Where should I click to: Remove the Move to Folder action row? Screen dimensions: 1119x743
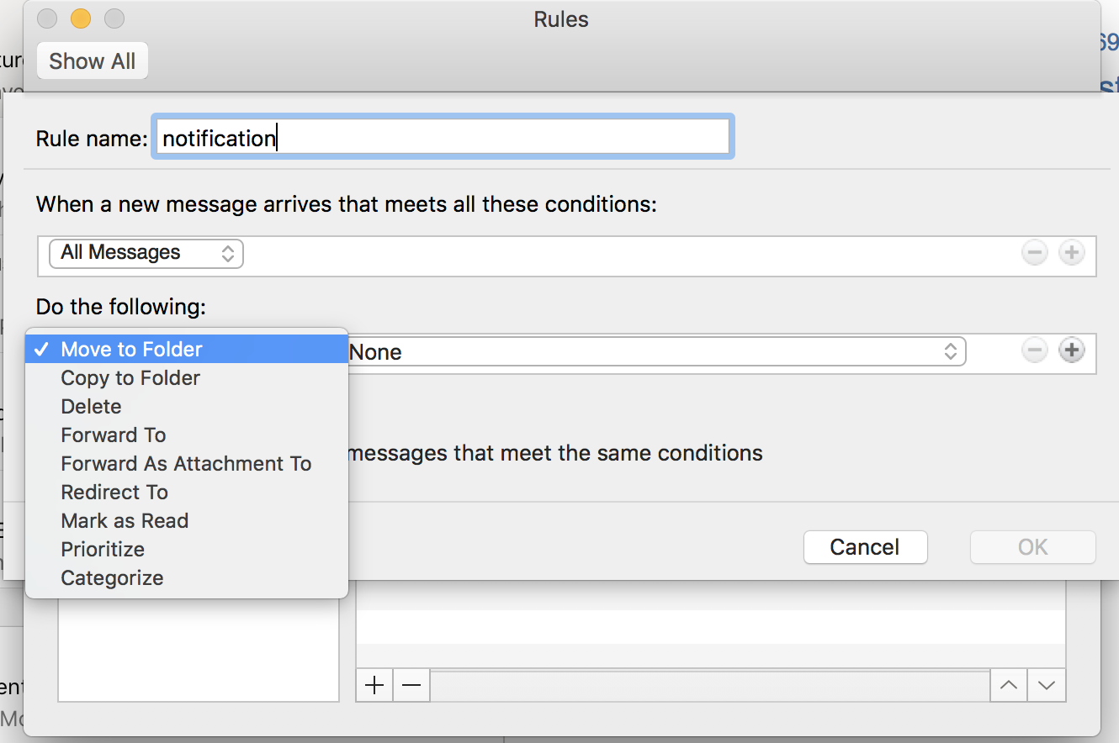[1035, 350]
